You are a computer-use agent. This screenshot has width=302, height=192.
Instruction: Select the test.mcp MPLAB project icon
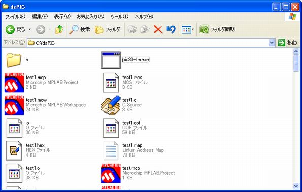pyautogui.click(x=111, y=173)
